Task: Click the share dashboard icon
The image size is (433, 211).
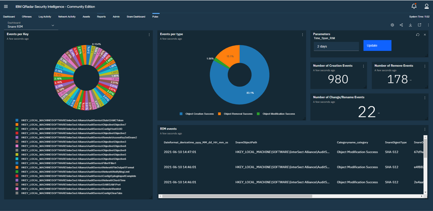Action: (x=401, y=25)
